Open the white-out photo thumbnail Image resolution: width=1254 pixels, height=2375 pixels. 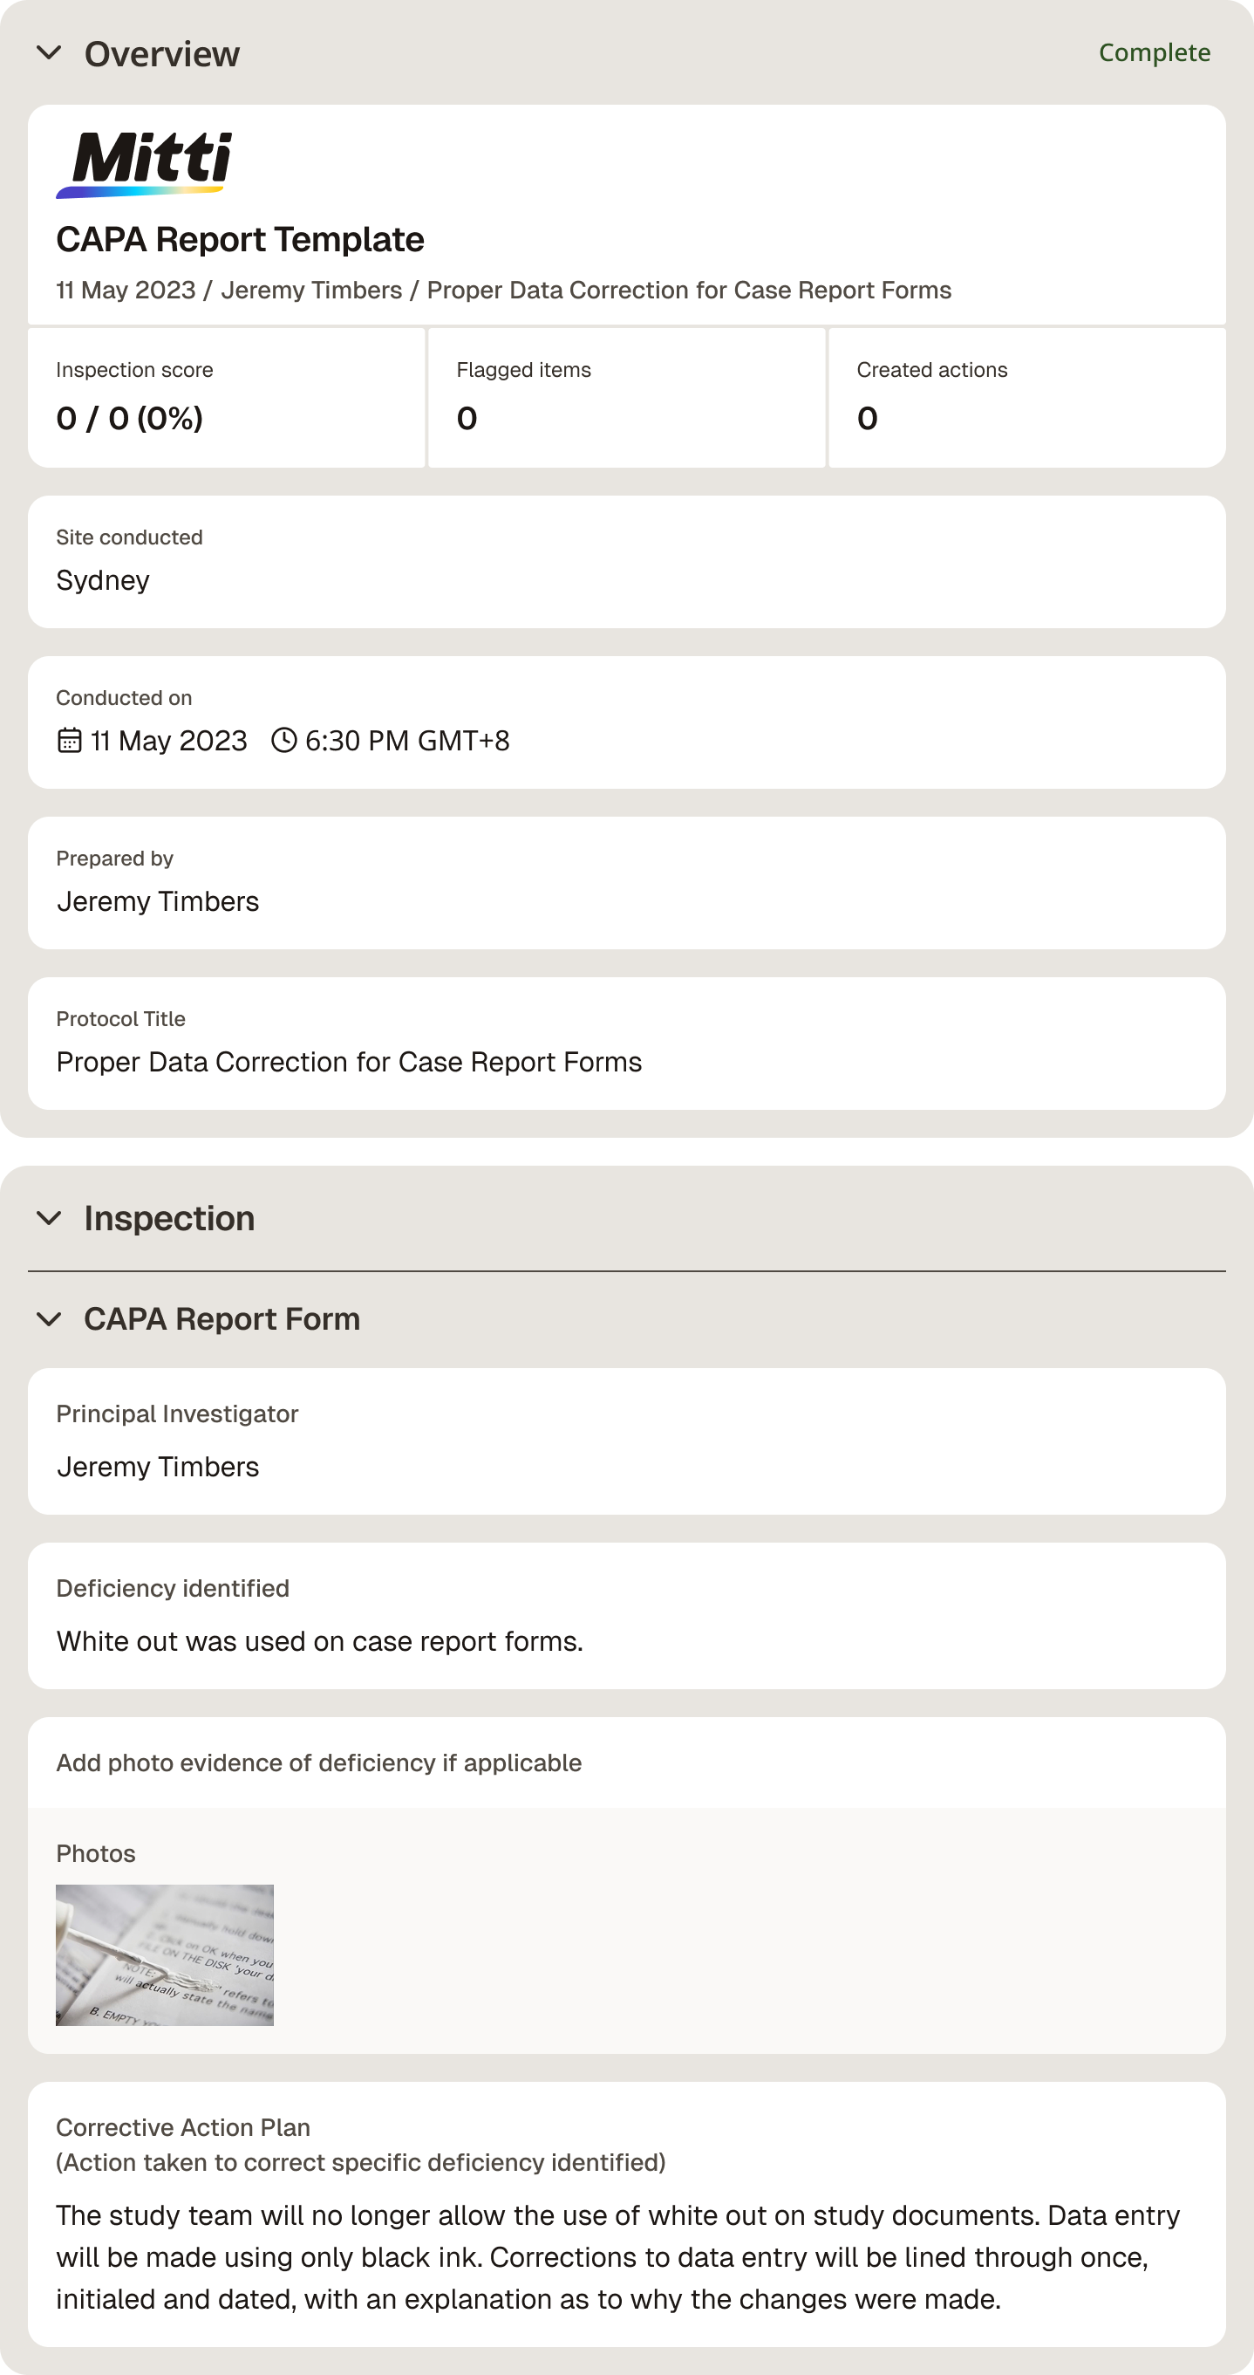coord(165,1954)
